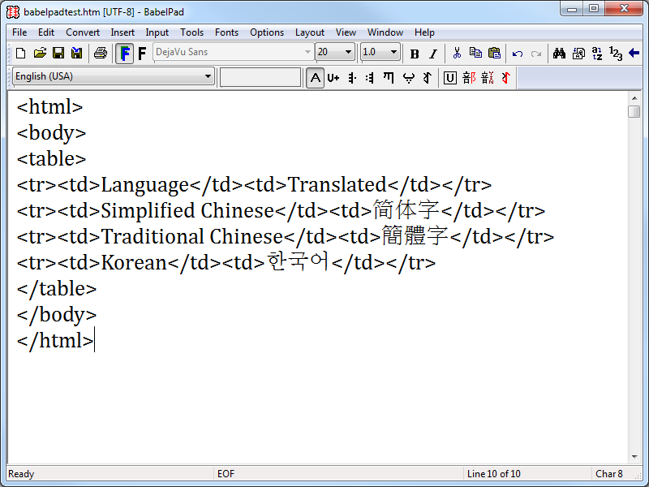Click the Paste clipboard icon
This screenshot has height=487, width=649.
point(494,54)
